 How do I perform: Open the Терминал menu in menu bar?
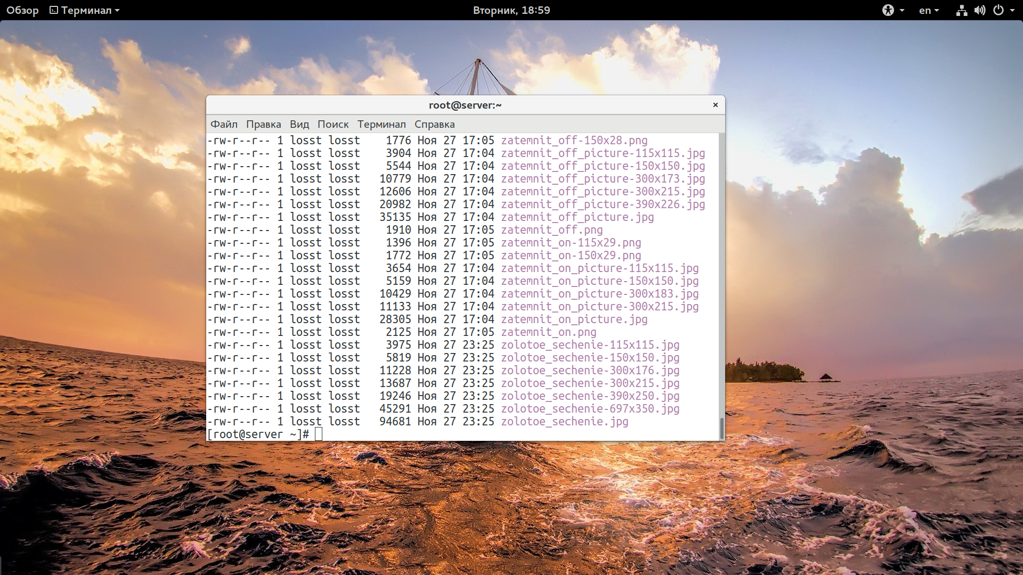tap(381, 124)
